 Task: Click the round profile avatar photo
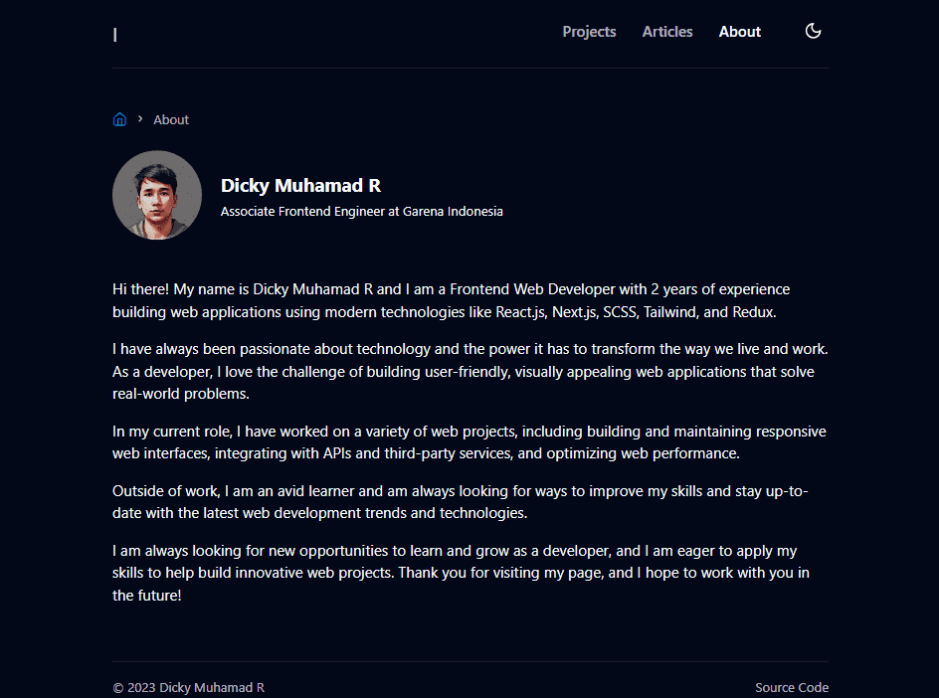(x=157, y=195)
